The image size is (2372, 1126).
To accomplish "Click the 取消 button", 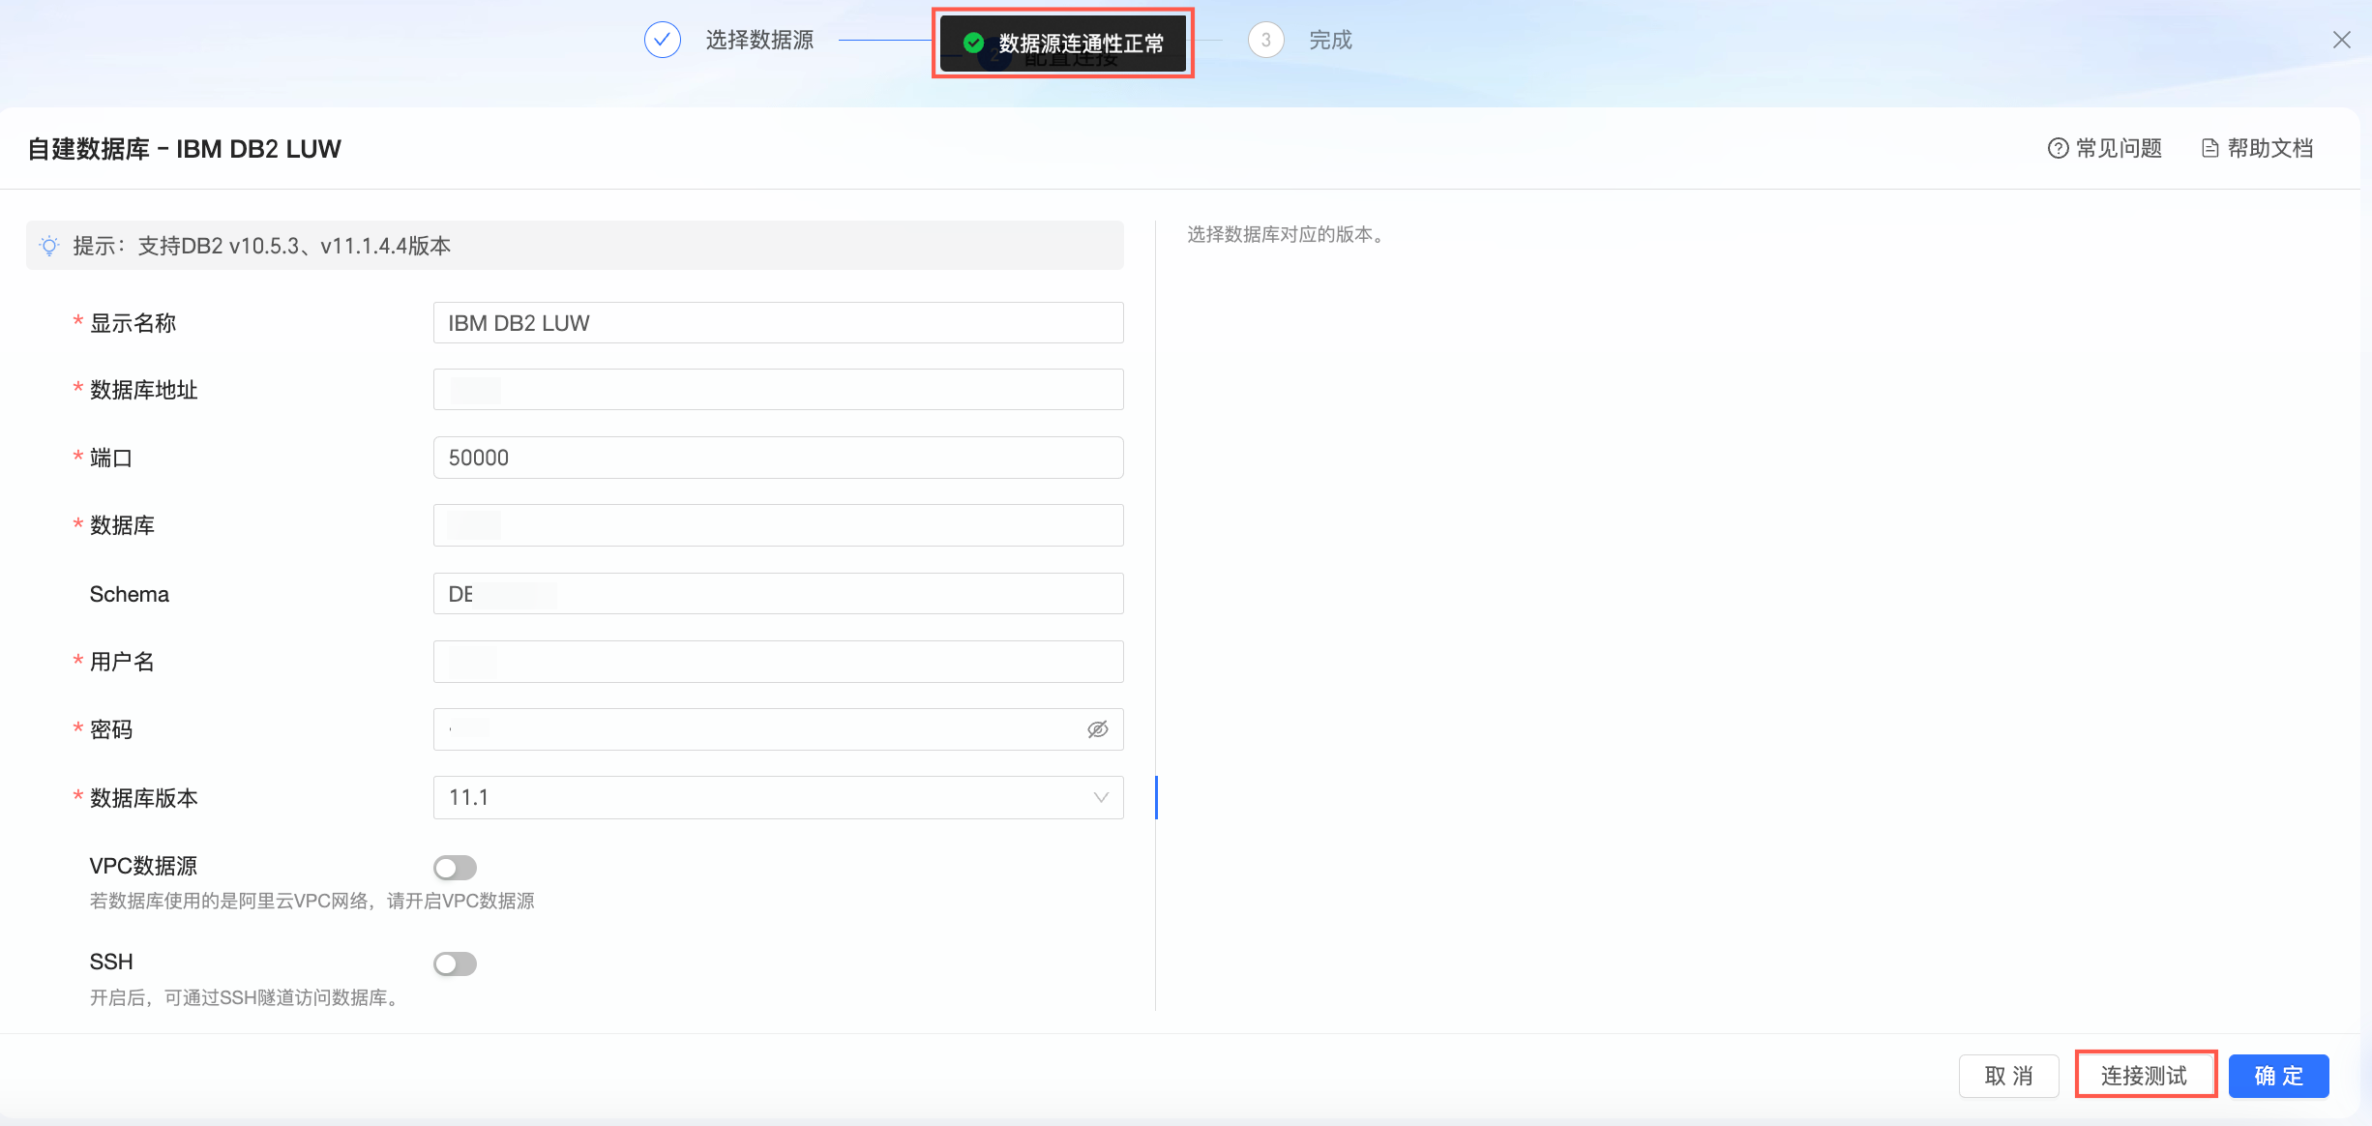I will tap(2008, 1075).
